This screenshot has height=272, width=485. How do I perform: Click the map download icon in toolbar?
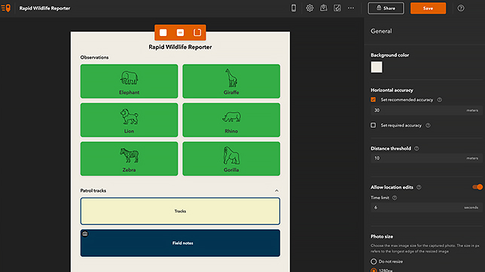point(324,8)
